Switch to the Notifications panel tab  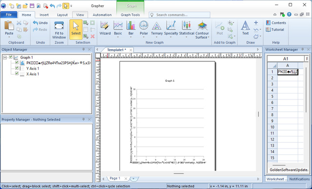click(299, 179)
